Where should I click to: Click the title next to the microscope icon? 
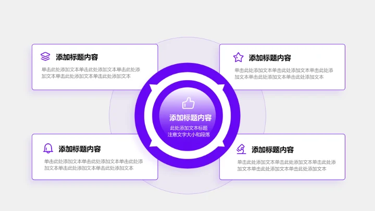(272, 150)
